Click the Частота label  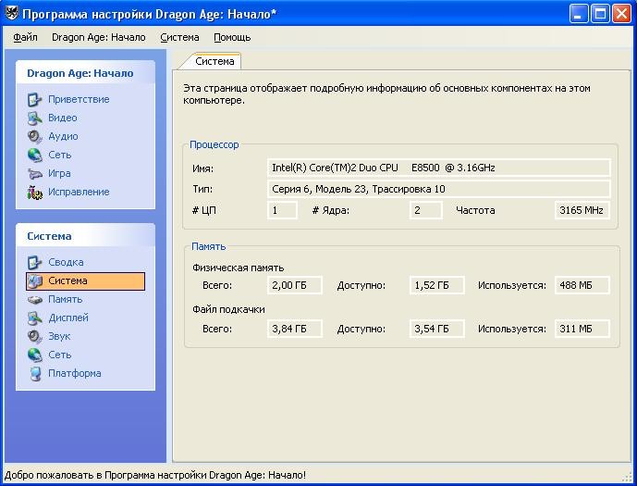tap(475, 210)
